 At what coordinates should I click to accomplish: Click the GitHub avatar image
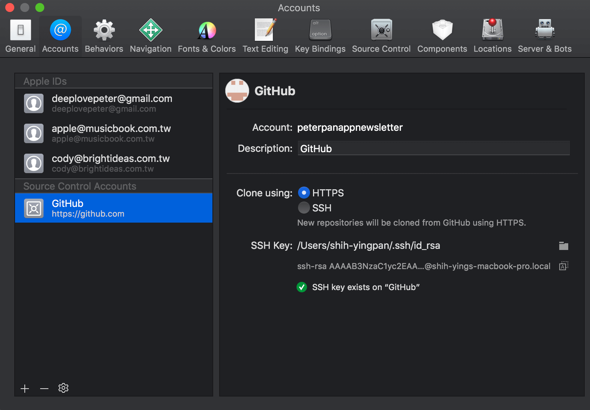point(237,91)
